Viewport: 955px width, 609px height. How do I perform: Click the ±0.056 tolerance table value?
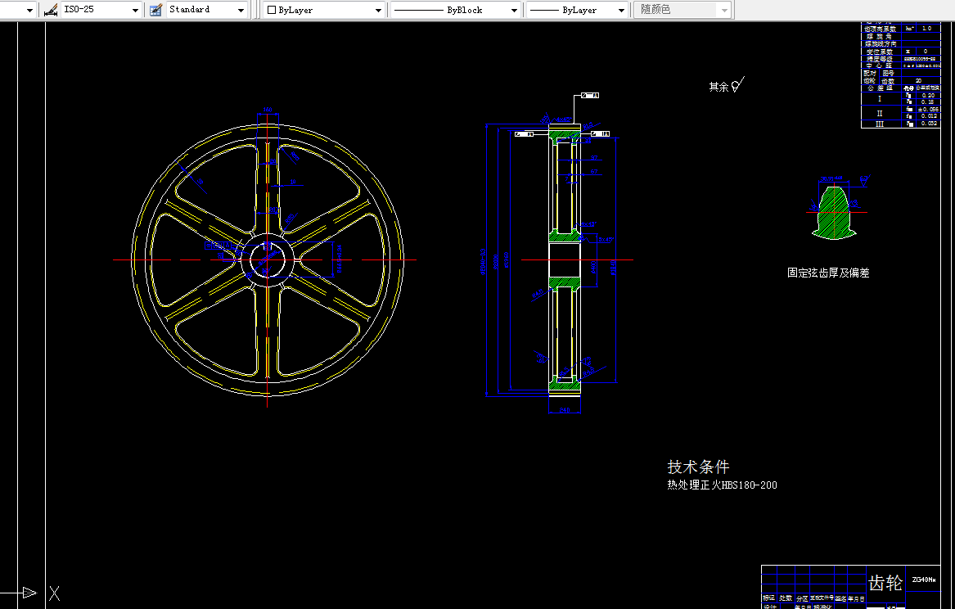pyautogui.click(x=928, y=109)
